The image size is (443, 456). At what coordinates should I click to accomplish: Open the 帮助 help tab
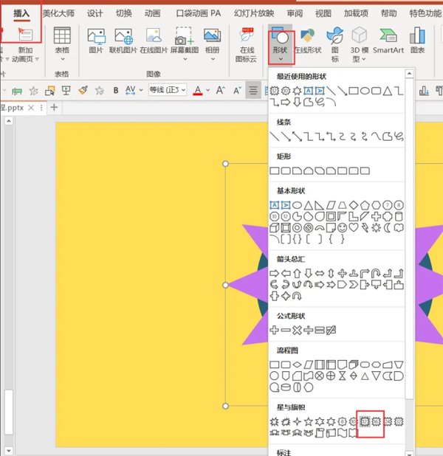388,13
